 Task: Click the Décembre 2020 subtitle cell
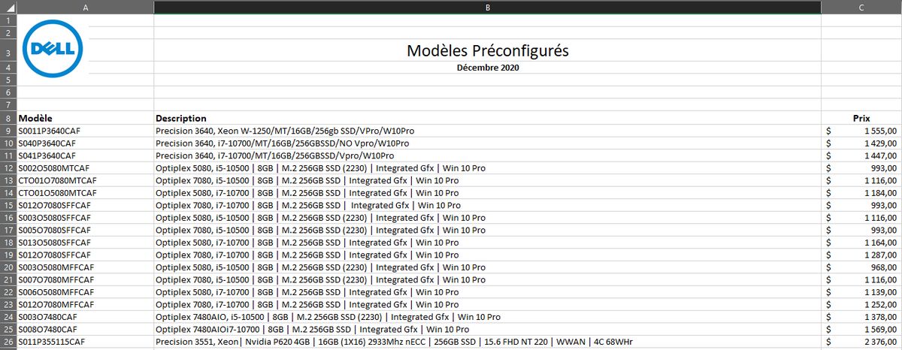[487, 68]
